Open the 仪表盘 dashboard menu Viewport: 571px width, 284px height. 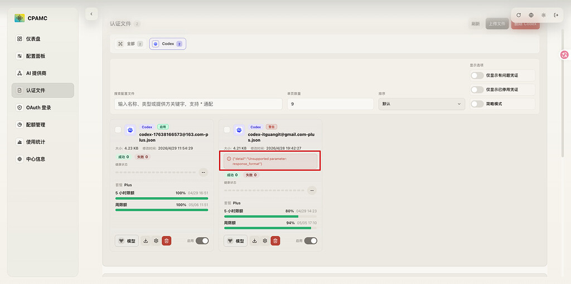pos(43,39)
